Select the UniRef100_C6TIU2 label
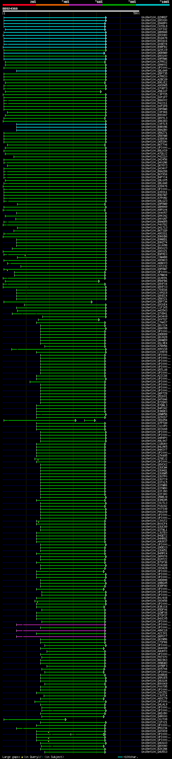The image size is (172, 759). [x=154, y=29]
